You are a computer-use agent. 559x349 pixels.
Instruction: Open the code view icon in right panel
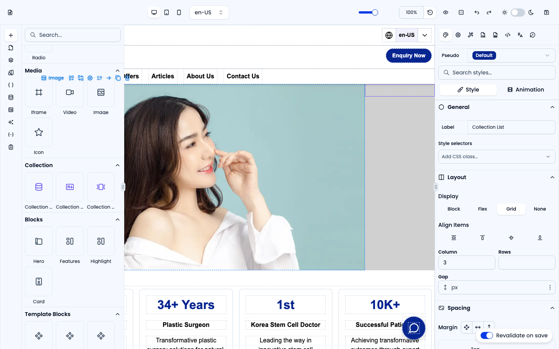click(508, 35)
